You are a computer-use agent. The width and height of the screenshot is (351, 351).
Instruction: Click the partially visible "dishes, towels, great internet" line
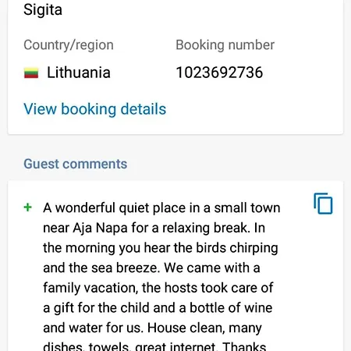130,346
